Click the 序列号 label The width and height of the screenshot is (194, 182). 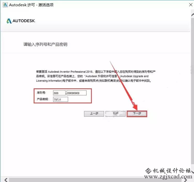[41, 93]
